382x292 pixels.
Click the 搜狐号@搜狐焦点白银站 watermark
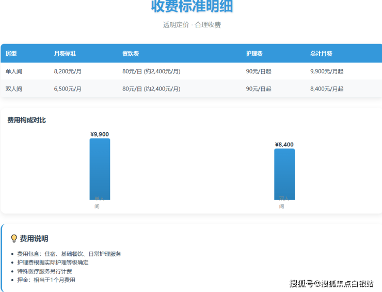click(x=331, y=283)
